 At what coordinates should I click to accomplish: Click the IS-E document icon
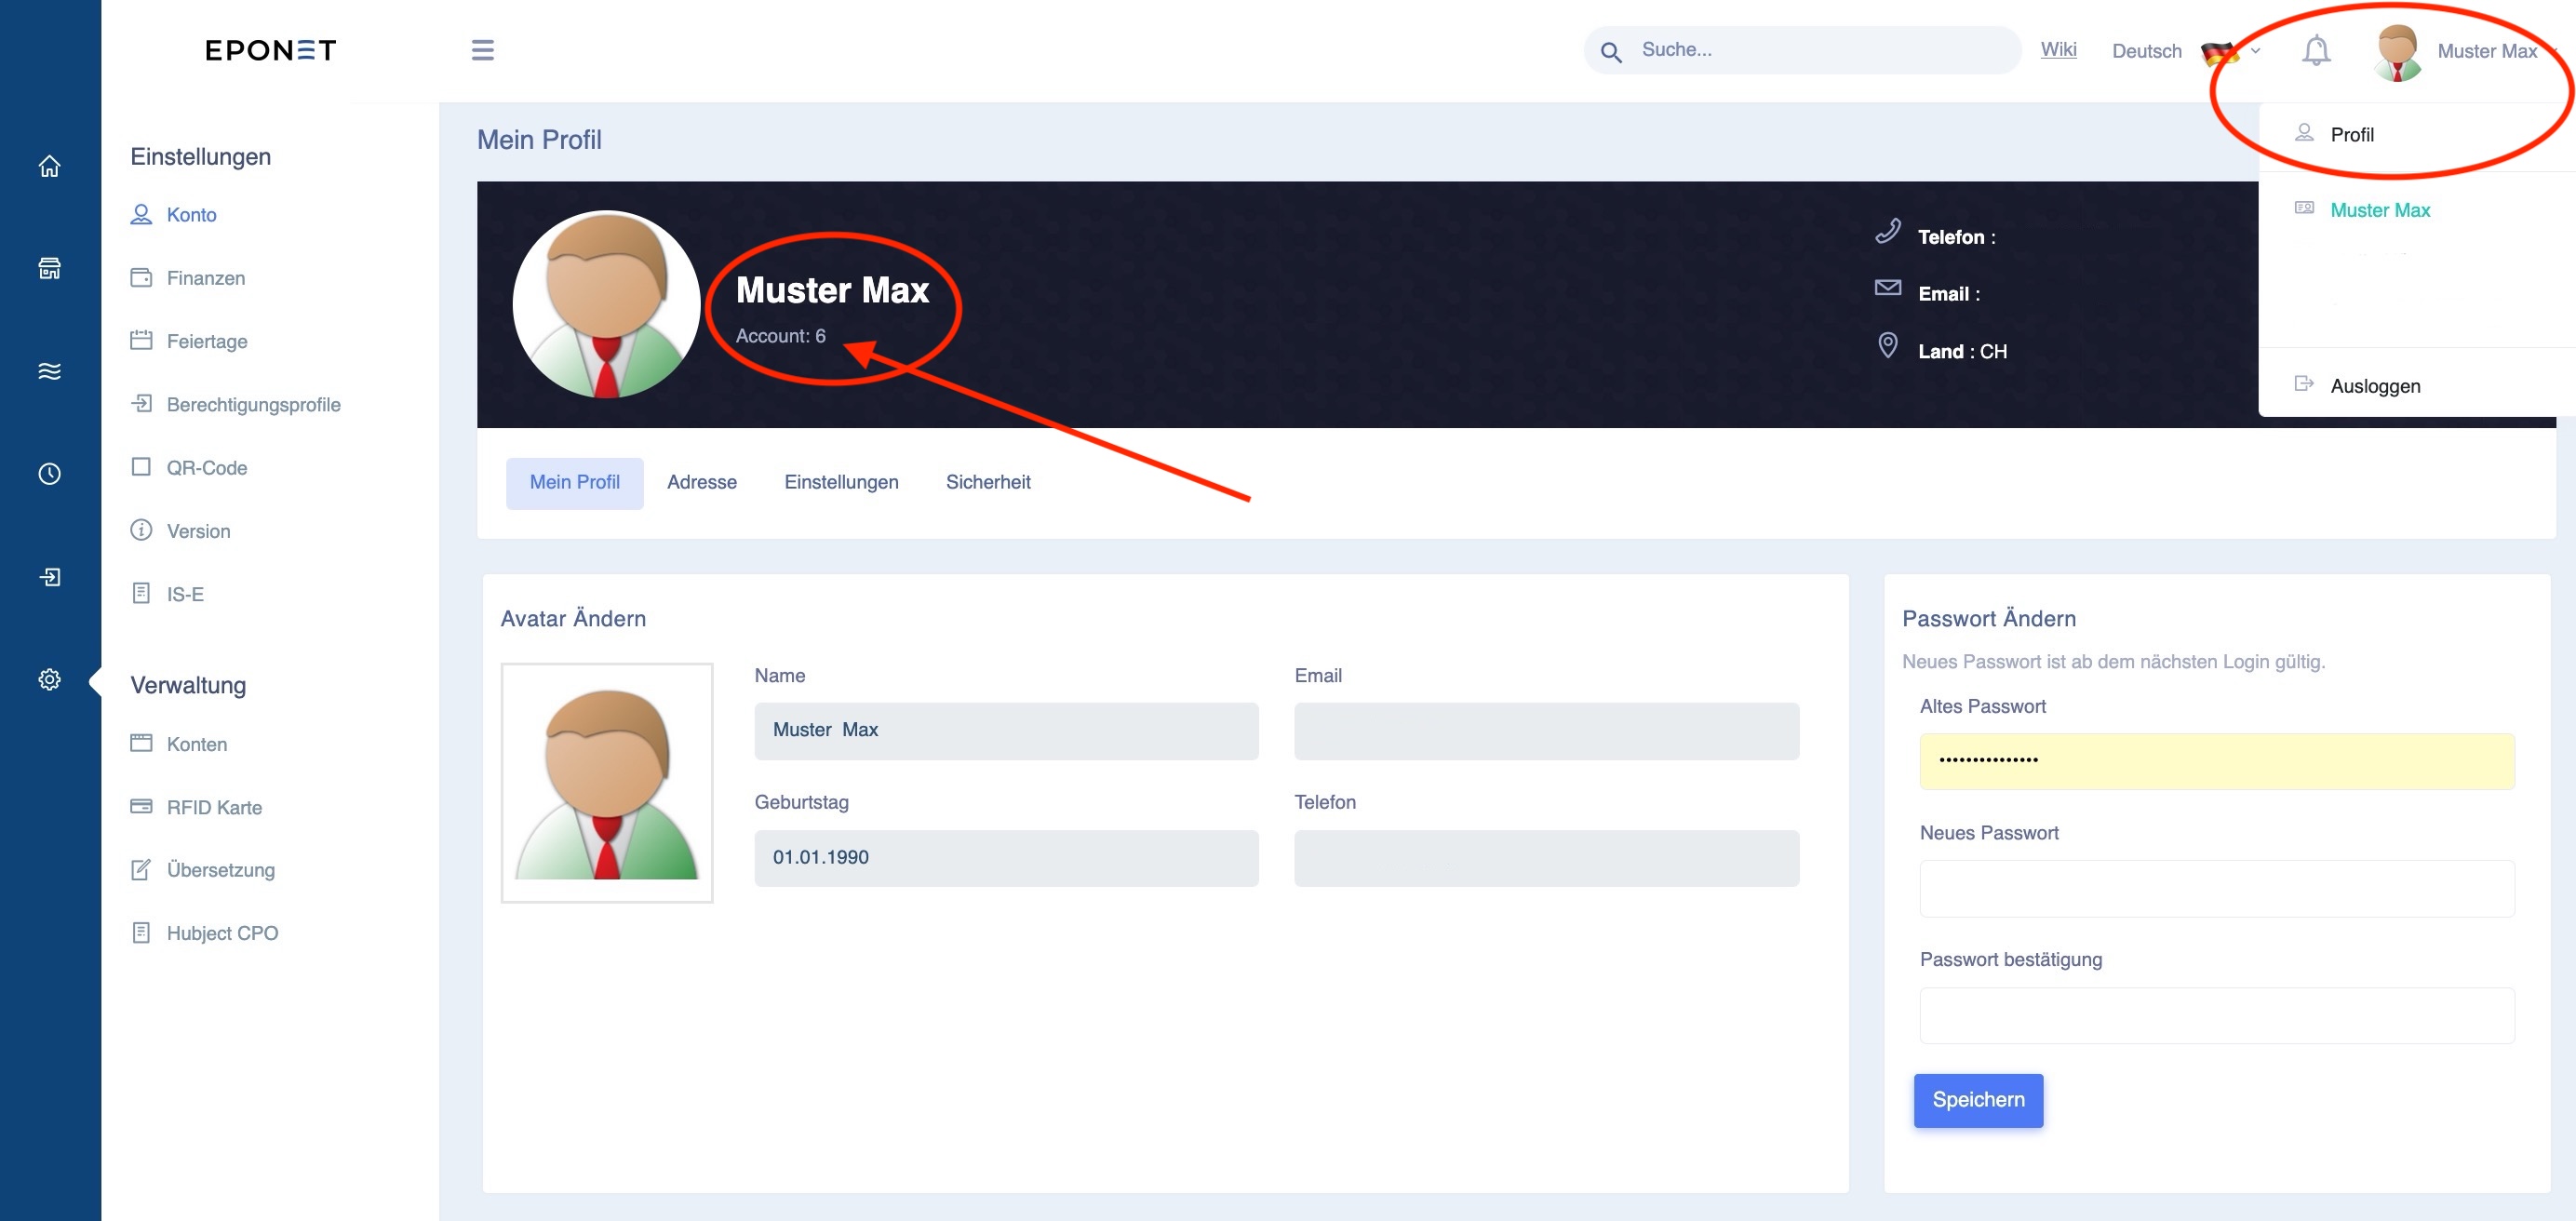141,593
